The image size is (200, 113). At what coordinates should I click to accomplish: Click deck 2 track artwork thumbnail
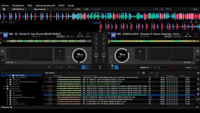(x=113, y=35)
